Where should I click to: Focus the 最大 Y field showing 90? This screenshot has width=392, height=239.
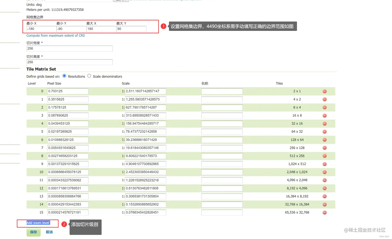(131, 29)
